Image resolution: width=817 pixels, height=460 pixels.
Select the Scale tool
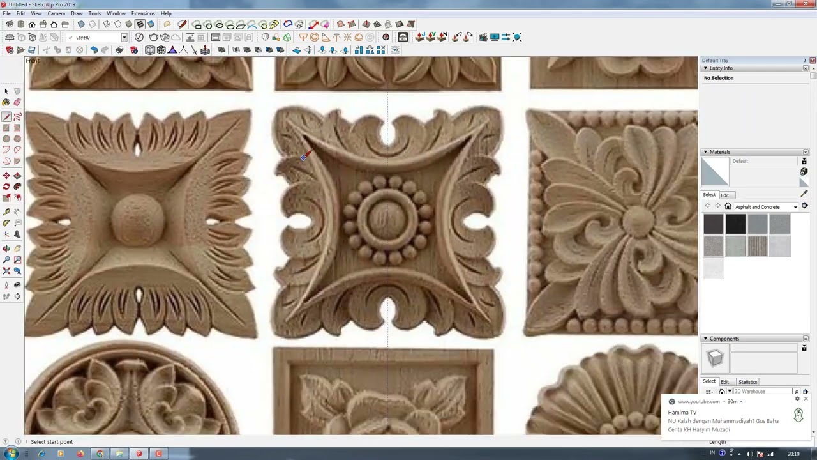point(6,197)
